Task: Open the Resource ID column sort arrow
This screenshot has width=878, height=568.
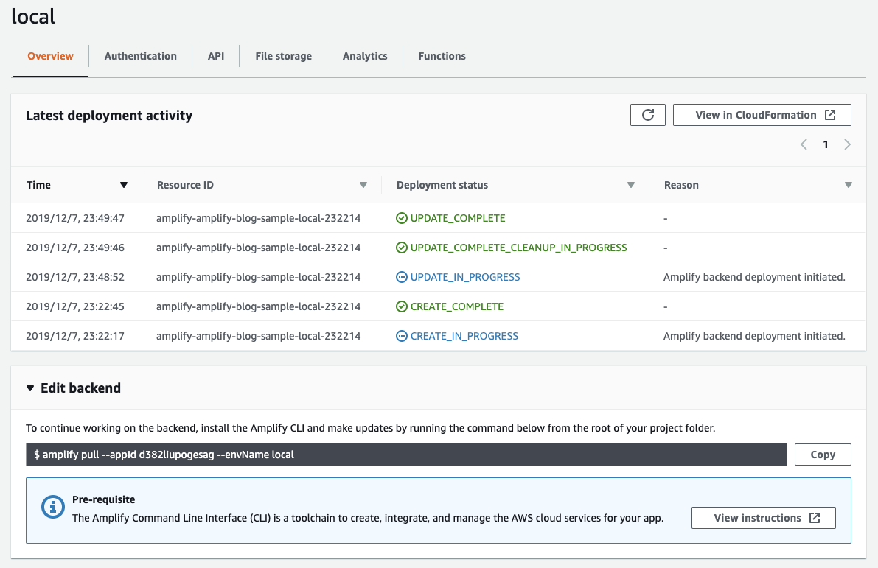Action: 363,185
